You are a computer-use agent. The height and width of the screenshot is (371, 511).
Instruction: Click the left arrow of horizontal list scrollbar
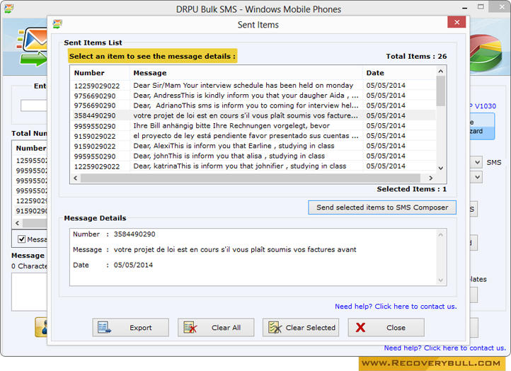76,178
